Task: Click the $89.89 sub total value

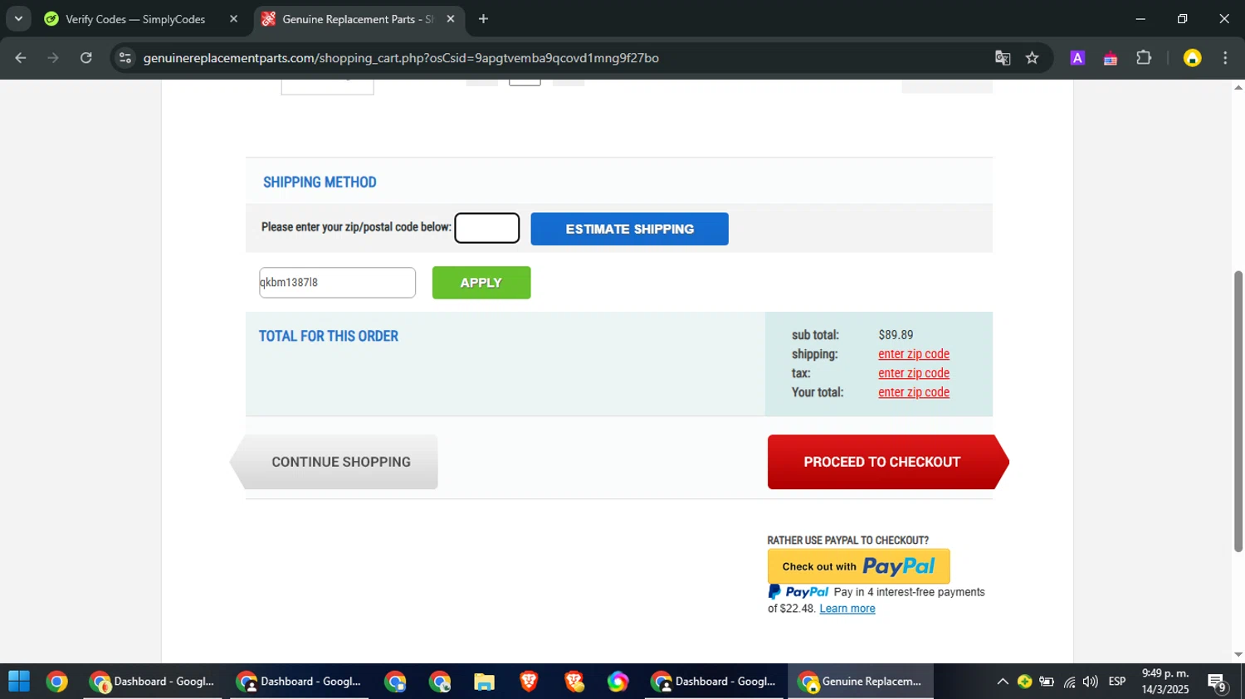Action: (x=896, y=335)
